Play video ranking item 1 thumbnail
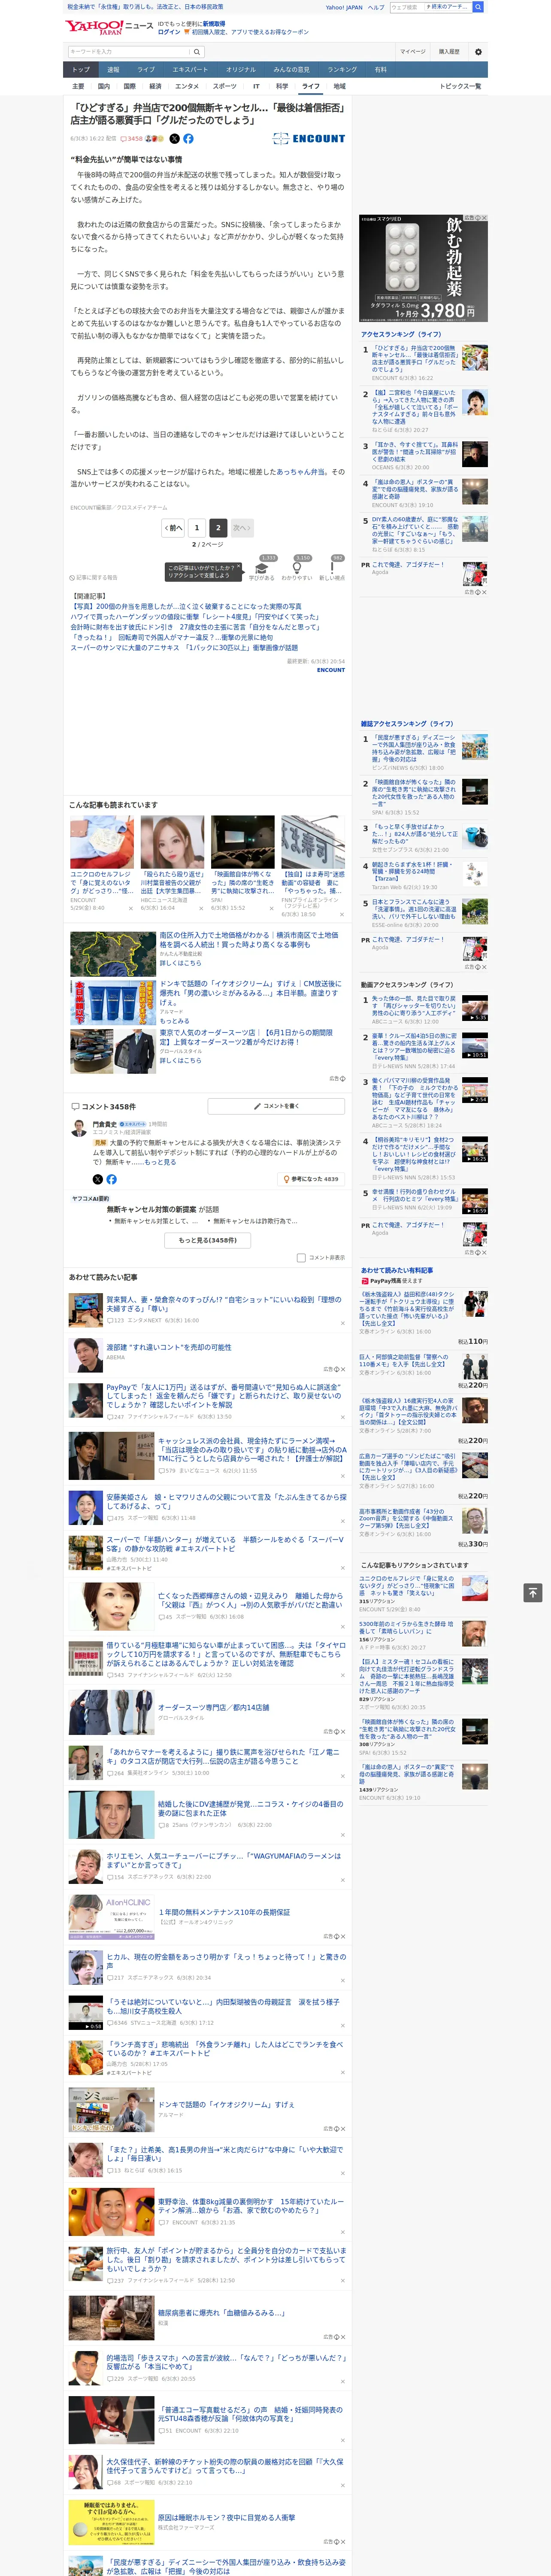 [x=475, y=1008]
